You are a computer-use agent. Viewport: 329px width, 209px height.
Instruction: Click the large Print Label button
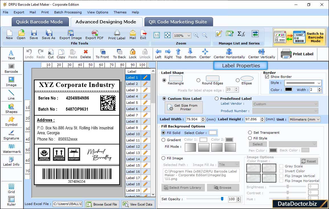point(297,54)
